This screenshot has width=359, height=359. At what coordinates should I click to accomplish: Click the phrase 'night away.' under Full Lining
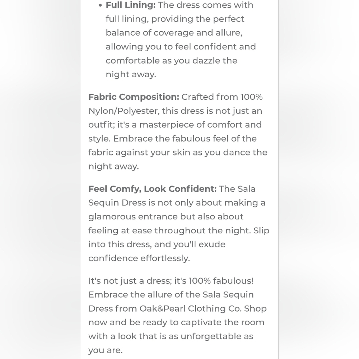coord(131,75)
